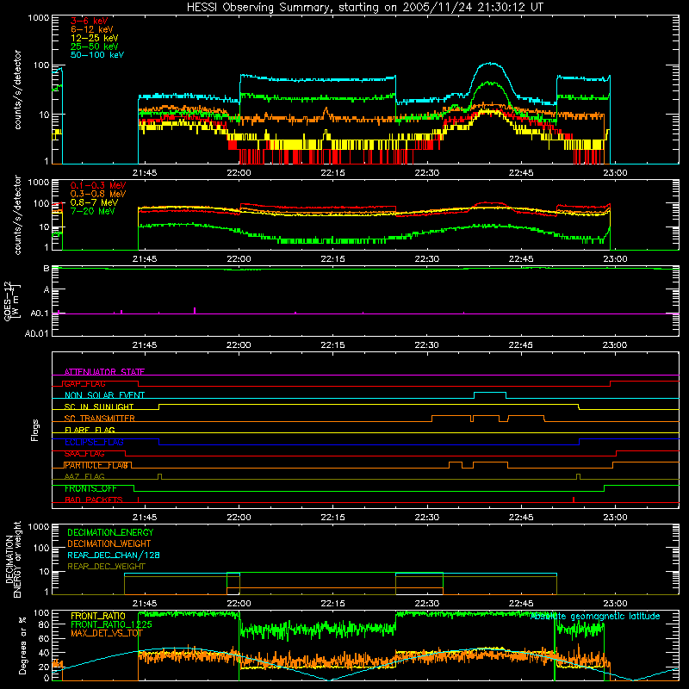Click the "22:45" tick under the decimation panel
The image size is (689, 689).
tap(521, 604)
